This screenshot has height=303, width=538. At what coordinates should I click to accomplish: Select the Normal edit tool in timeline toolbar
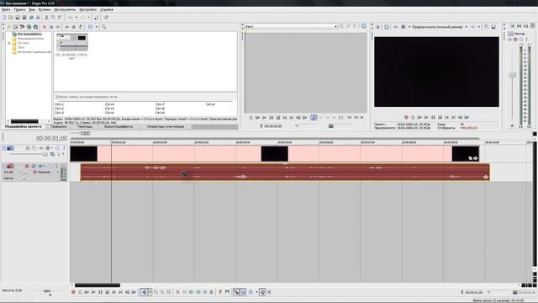144,292
